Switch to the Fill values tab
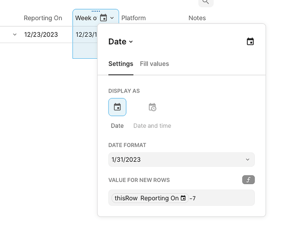Image resolution: width=283 pixels, height=229 pixels. [154, 64]
